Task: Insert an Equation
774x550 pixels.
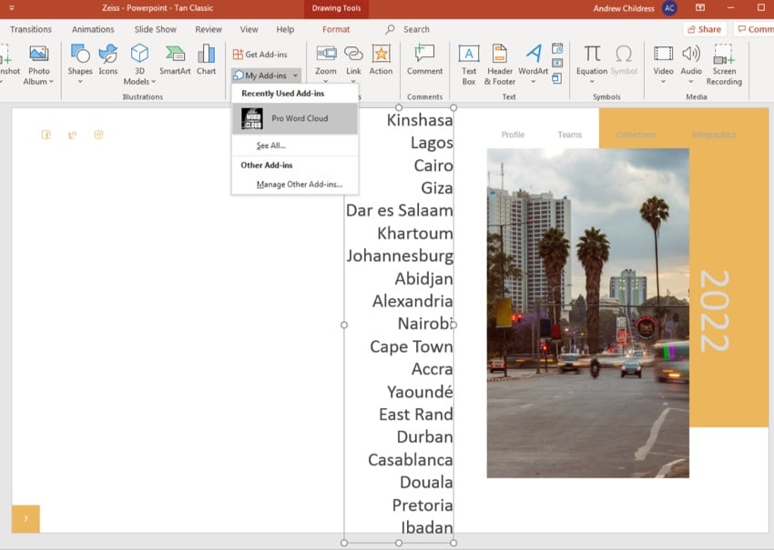Action: coord(592,59)
